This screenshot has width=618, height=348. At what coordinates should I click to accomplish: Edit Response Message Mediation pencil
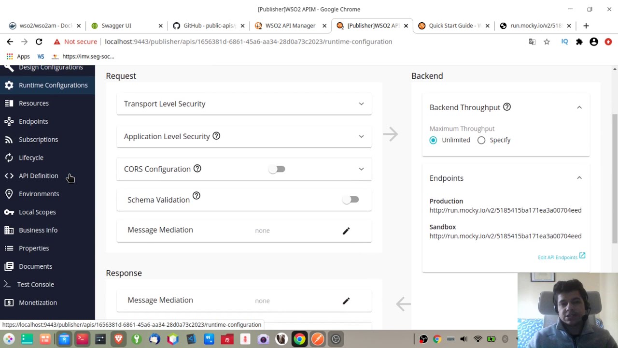346,301
